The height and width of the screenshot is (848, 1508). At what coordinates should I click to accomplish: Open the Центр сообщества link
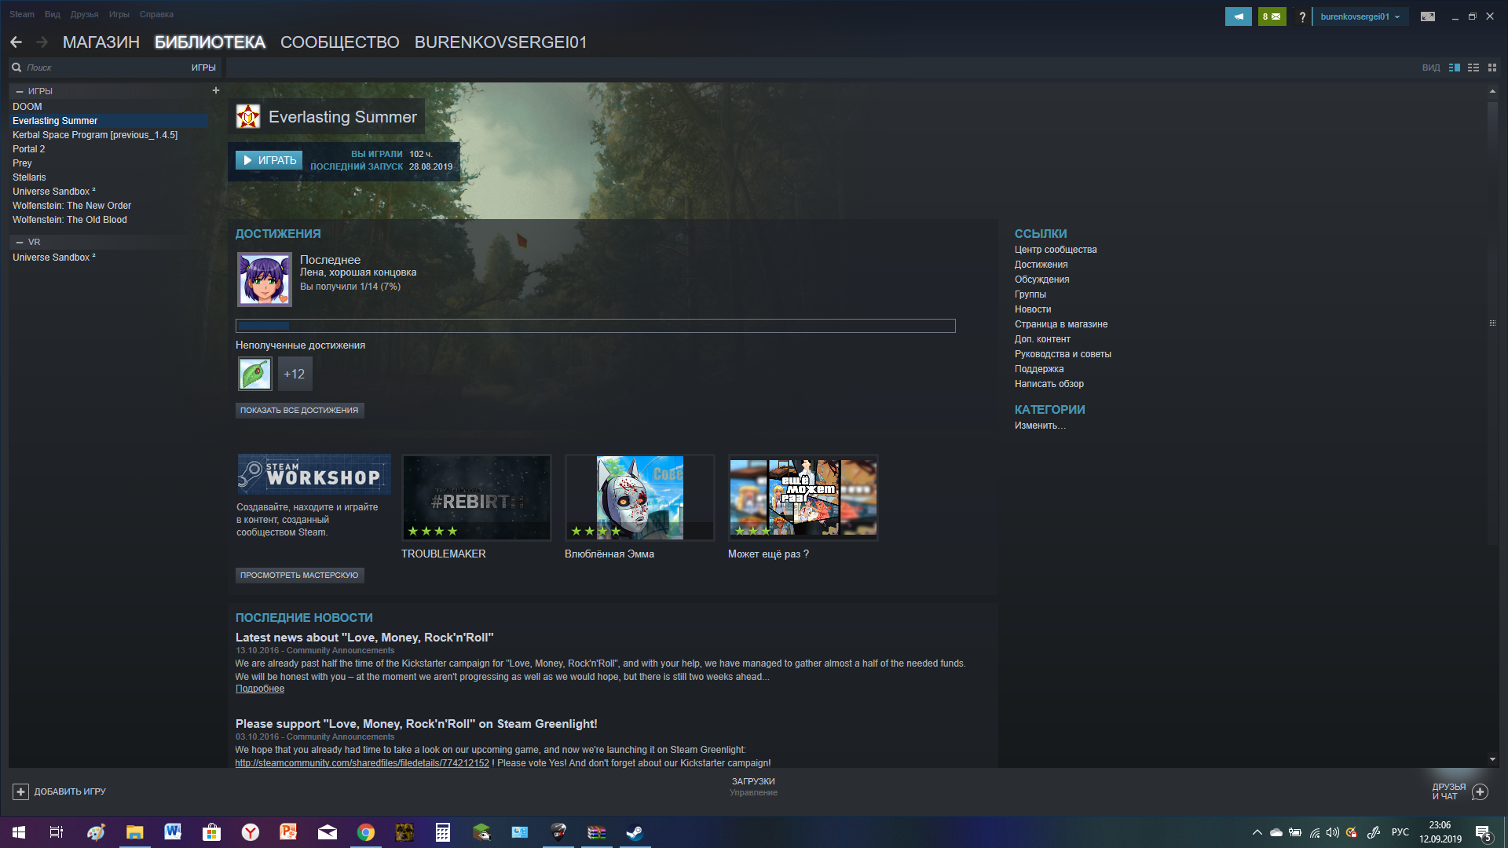click(1055, 250)
